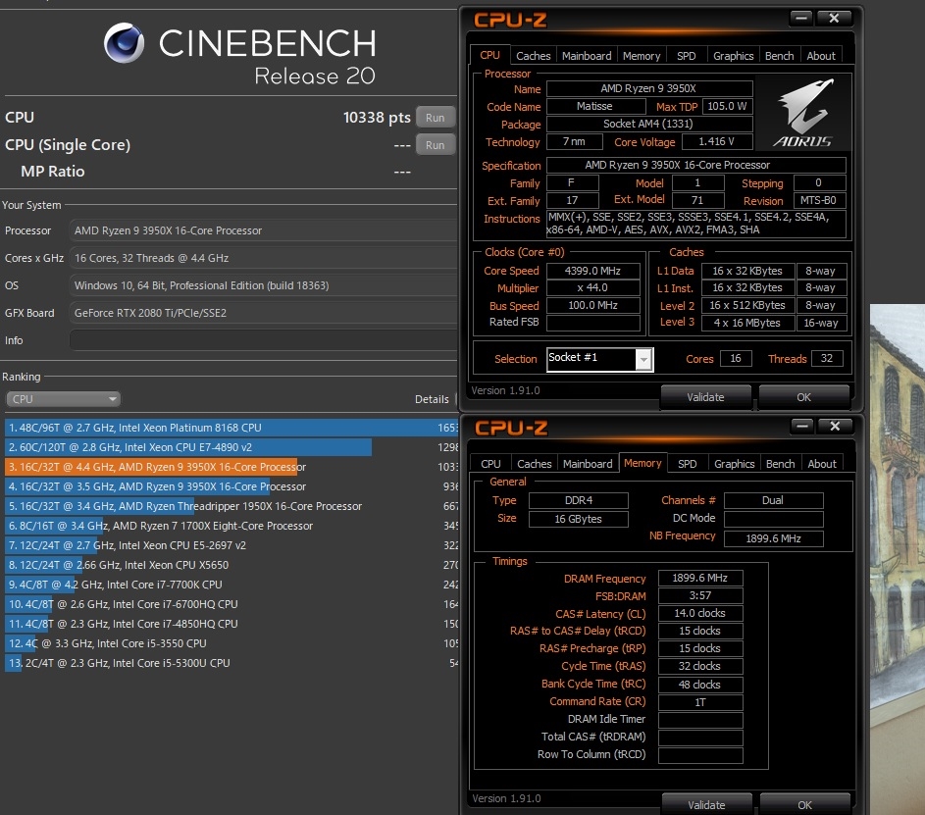This screenshot has height=815, width=925.
Task: Open Graphics tab in top CPU-Z window
Action: pos(734,56)
